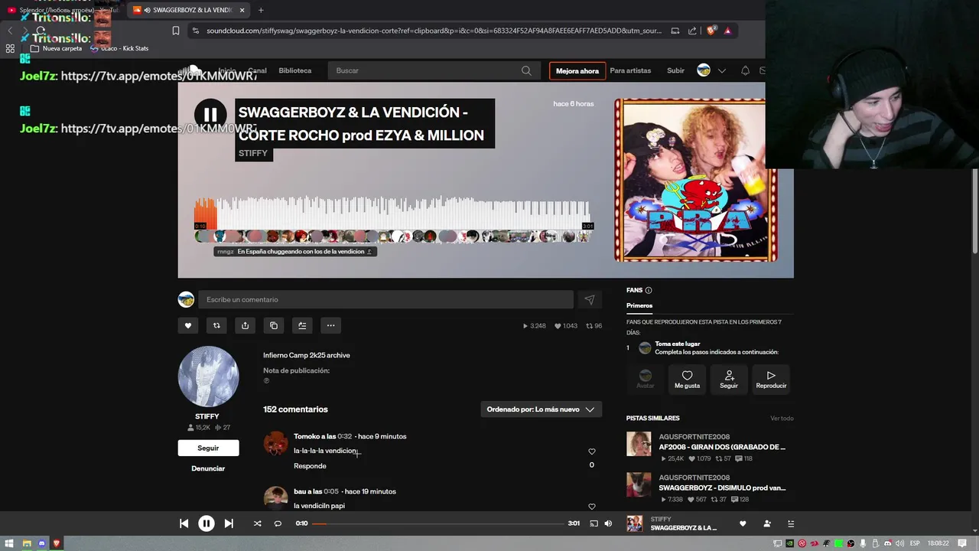Pause playback in bottom player bar
The image size is (979, 551).
click(x=206, y=523)
